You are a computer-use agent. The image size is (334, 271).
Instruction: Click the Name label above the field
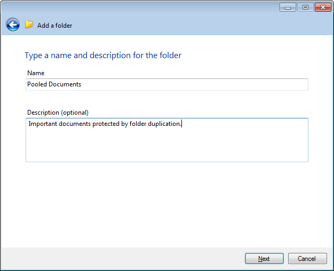click(36, 73)
